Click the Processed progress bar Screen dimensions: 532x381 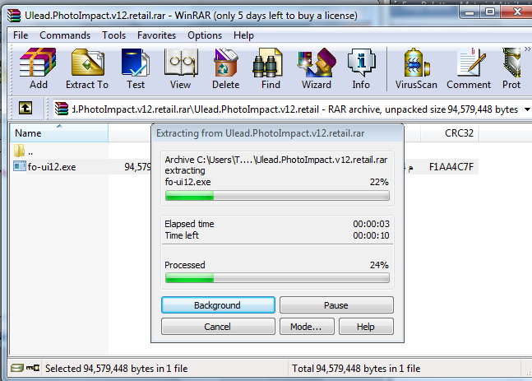pyautogui.click(x=277, y=278)
